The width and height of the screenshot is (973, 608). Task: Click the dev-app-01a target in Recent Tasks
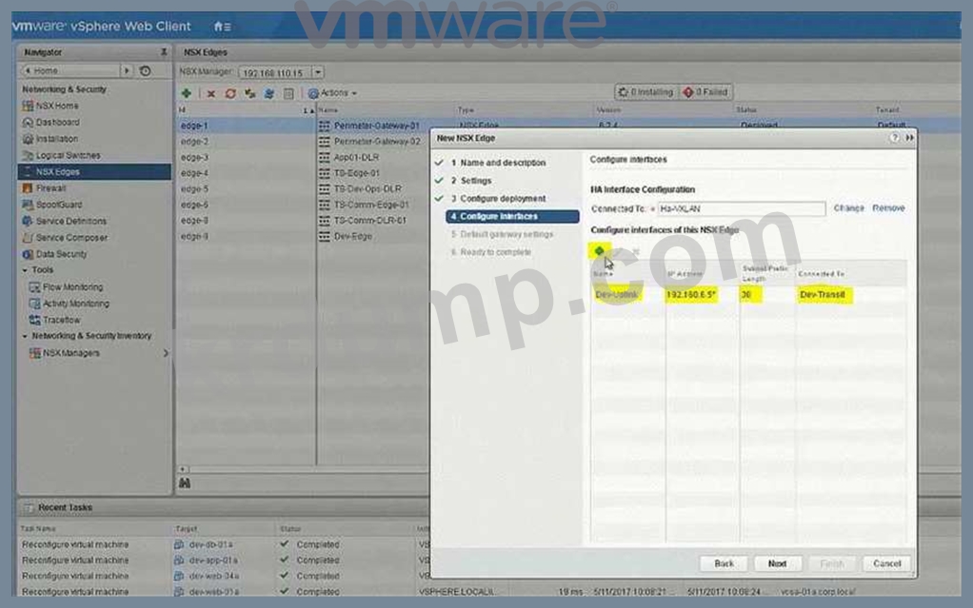213,560
